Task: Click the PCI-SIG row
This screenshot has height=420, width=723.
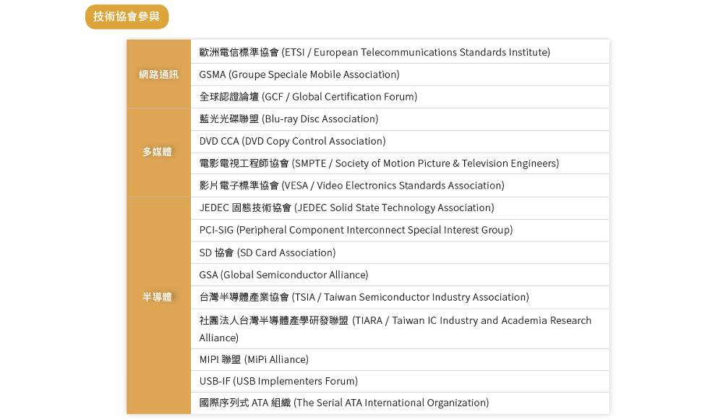Action: point(400,231)
